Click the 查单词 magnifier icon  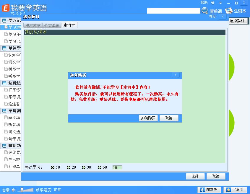tap(204, 11)
